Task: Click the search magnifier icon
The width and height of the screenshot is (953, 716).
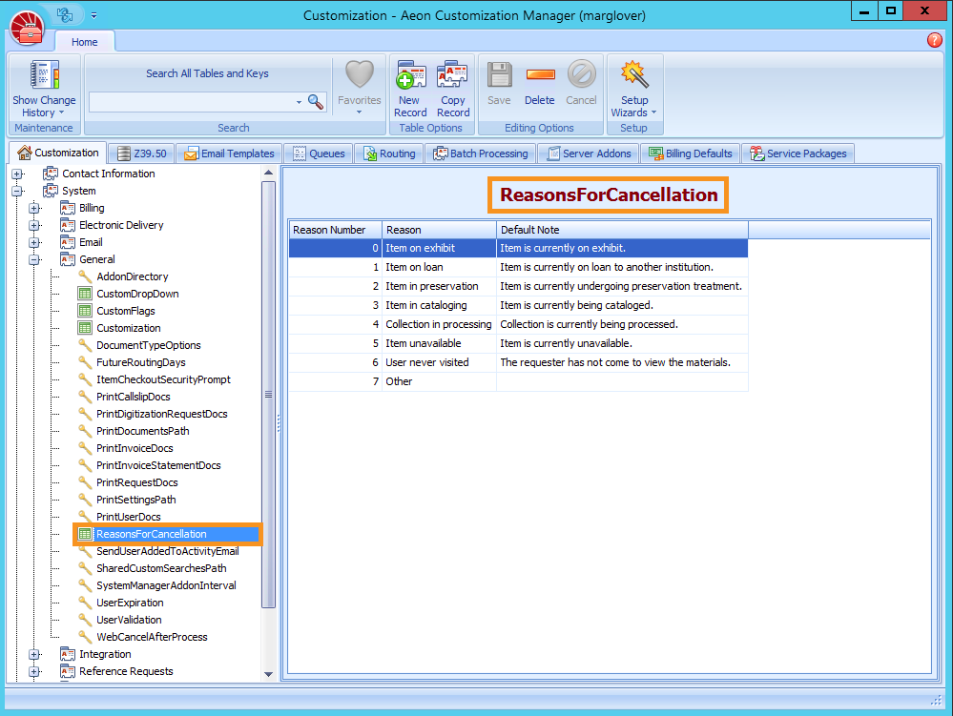Action: pyautogui.click(x=315, y=101)
